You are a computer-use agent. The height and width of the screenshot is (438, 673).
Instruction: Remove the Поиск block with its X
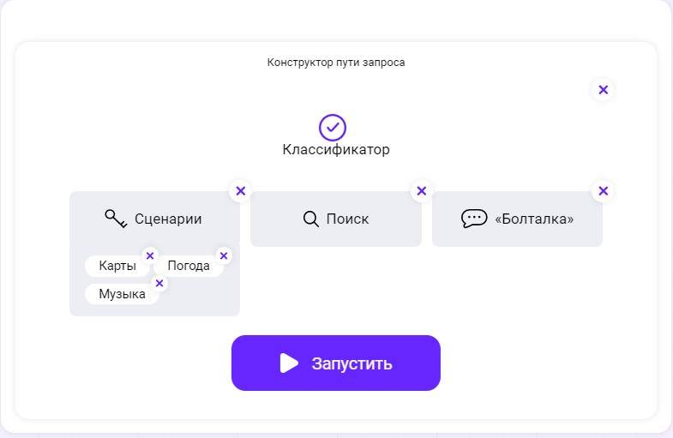point(421,191)
